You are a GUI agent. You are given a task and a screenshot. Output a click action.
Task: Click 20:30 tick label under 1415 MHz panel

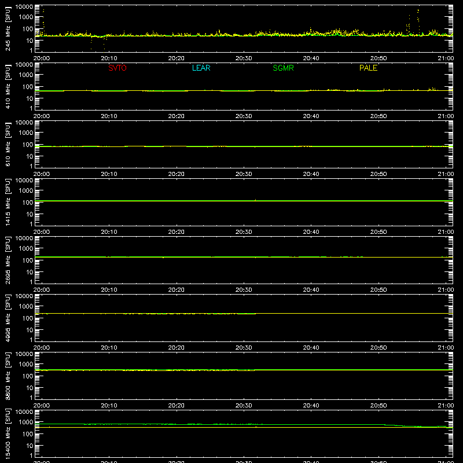coord(244,232)
